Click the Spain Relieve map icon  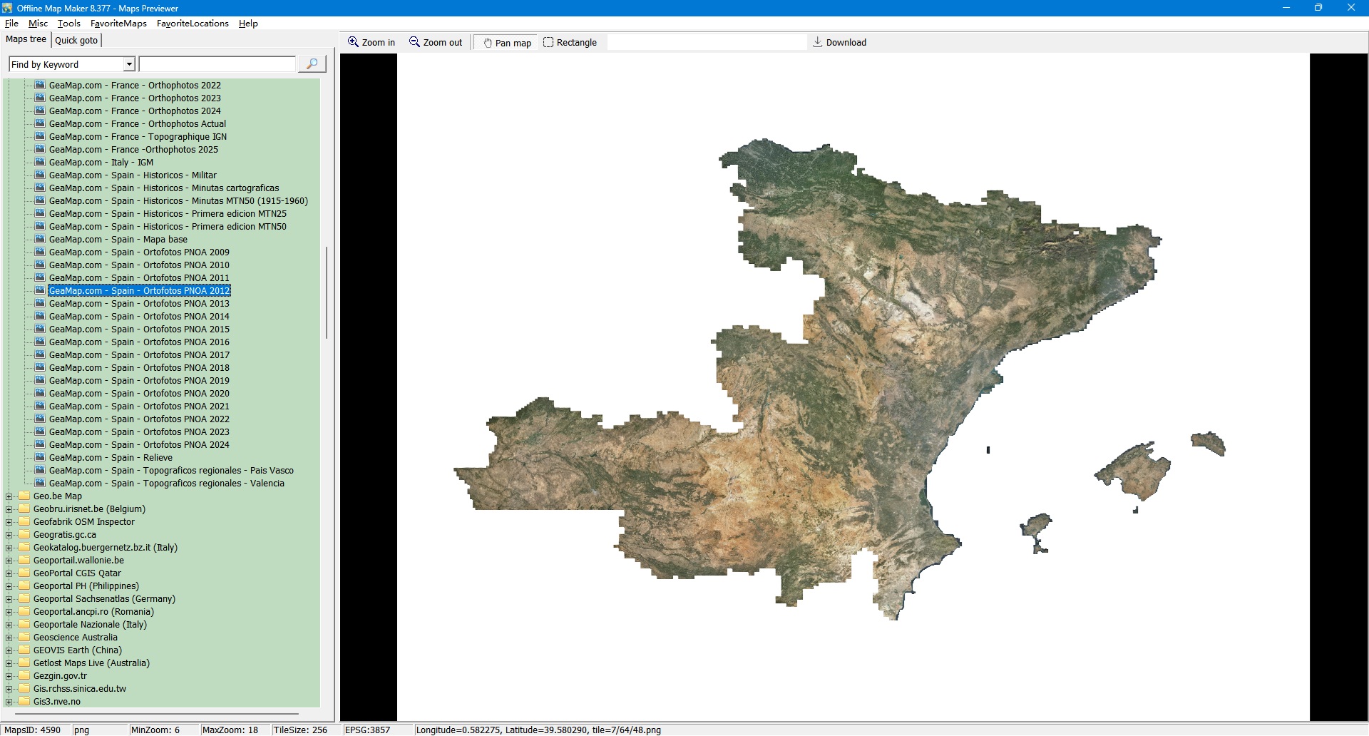(x=40, y=458)
